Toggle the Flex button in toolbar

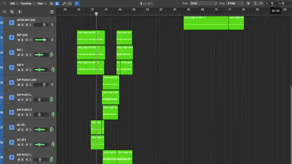(70, 4)
